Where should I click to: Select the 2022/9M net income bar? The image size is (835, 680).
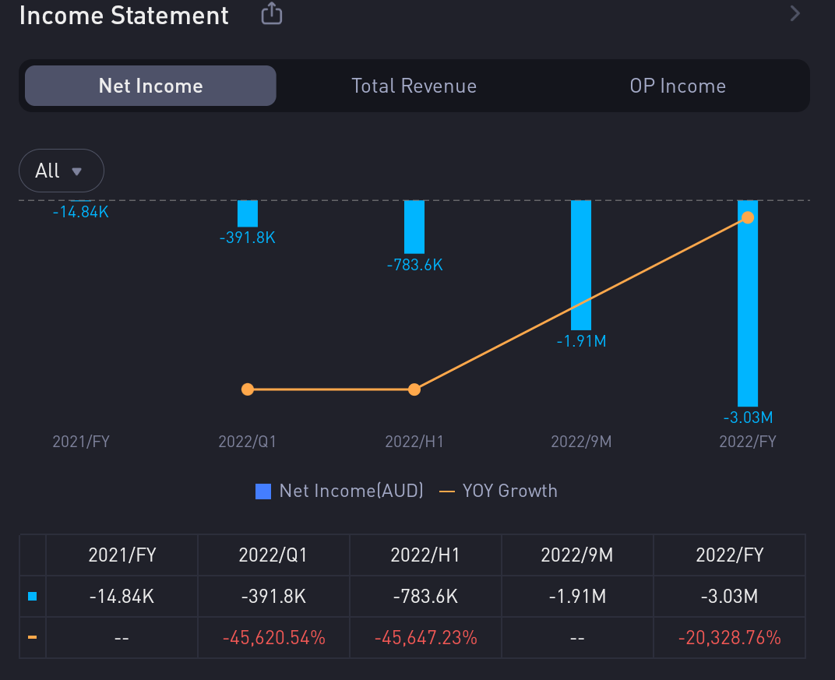click(x=581, y=265)
